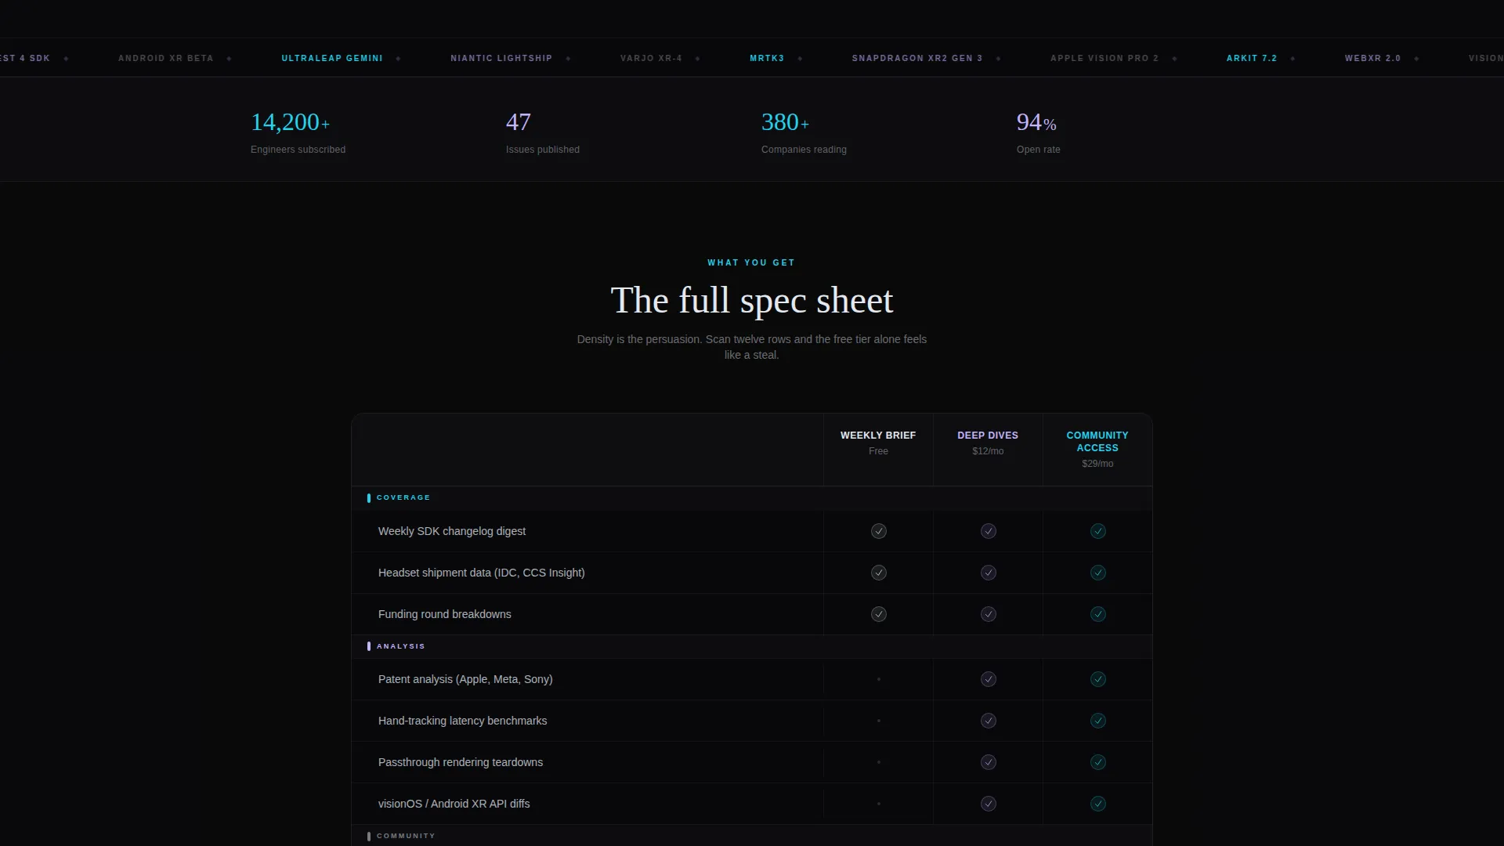The height and width of the screenshot is (846, 1504).
Task: Click the ANDROID XR BETA ticker item
Action: [x=165, y=58]
